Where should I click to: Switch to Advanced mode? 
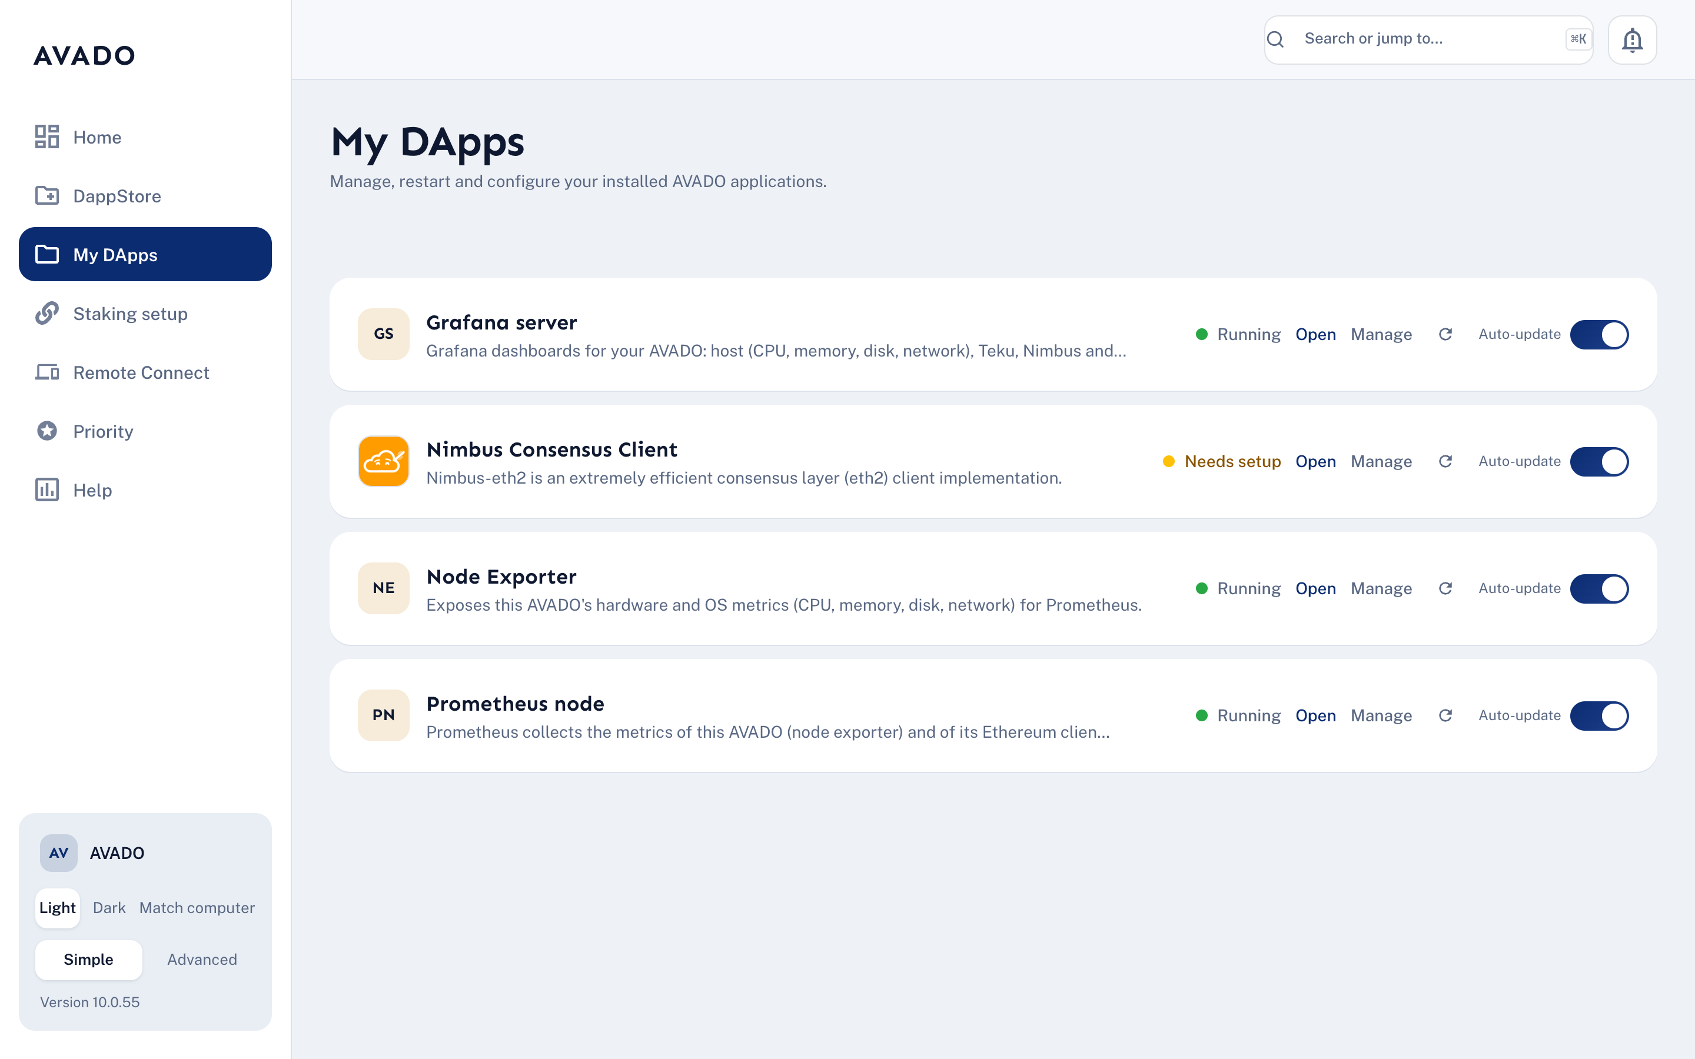click(x=202, y=960)
